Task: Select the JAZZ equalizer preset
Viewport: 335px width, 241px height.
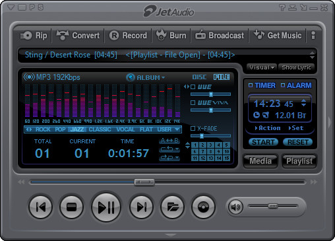Action: coord(77,129)
